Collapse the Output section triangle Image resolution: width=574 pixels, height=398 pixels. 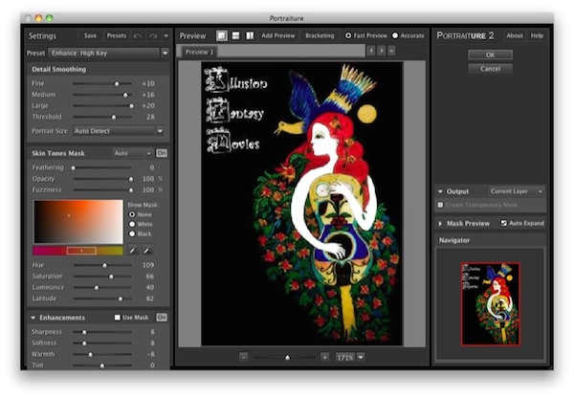[440, 191]
